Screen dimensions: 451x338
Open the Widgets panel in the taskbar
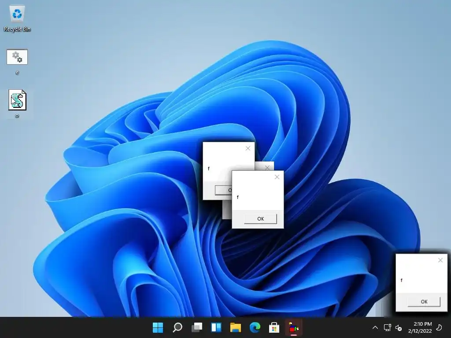[216, 327]
